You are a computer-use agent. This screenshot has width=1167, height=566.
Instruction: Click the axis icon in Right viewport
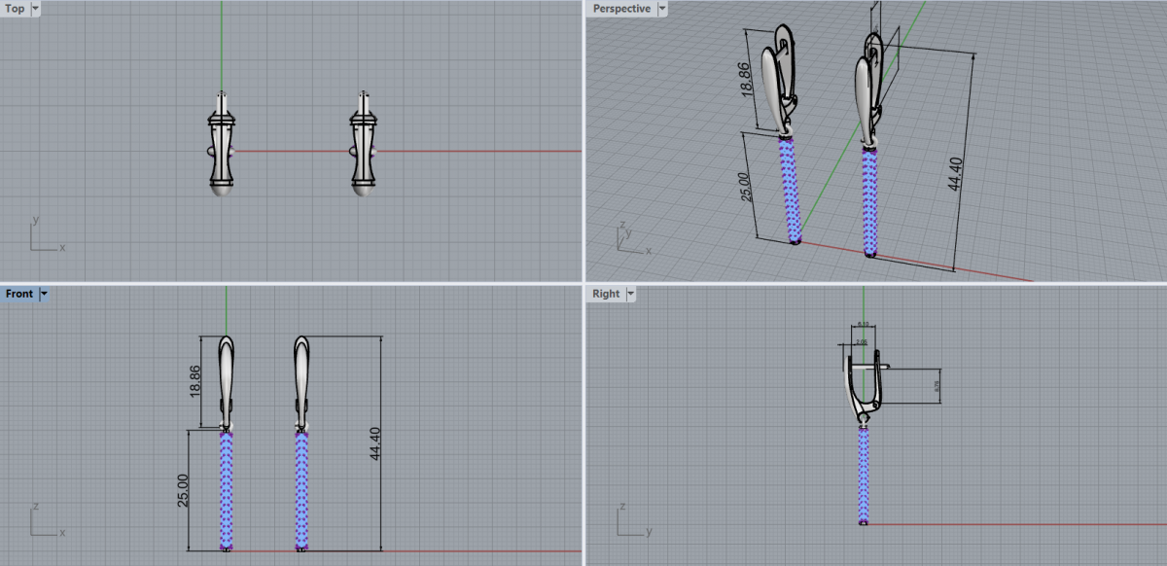pos(629,521)
